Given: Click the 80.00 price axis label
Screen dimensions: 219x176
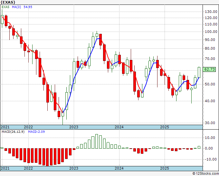Looking at the screenshot, I should coord(210,48).
